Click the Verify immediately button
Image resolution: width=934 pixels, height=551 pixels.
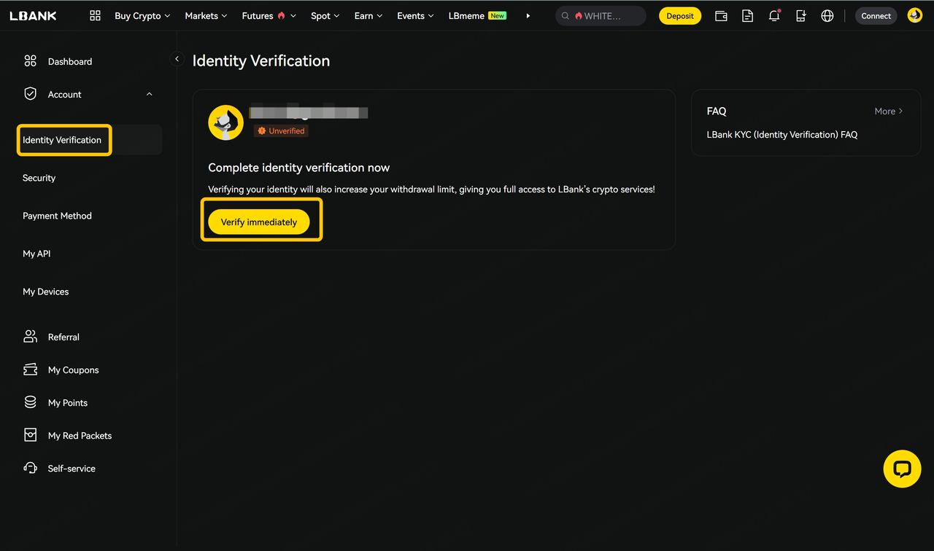[259, 222]
